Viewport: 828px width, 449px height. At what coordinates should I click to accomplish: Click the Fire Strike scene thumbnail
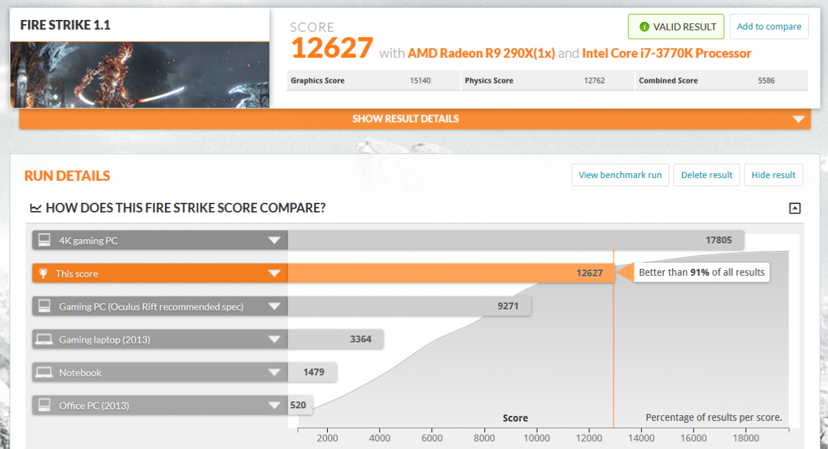(x=140, y=74)
